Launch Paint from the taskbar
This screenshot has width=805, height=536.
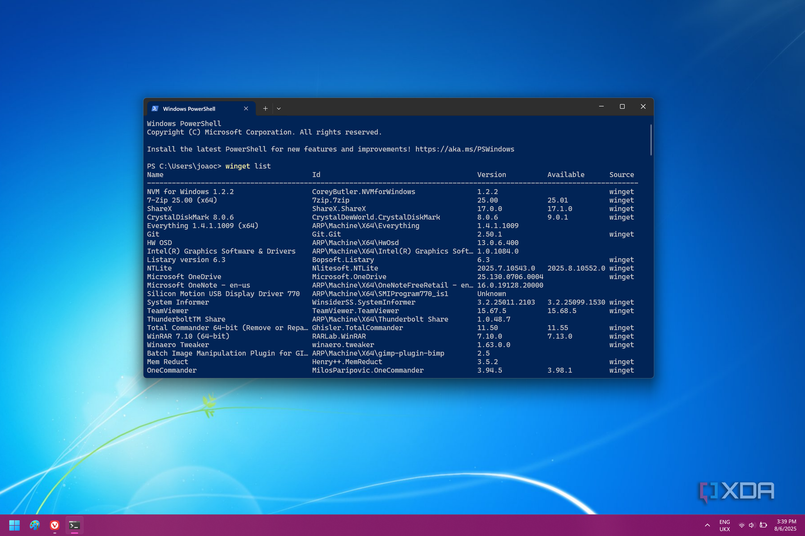pyautogui.click(x=34, y=525)
